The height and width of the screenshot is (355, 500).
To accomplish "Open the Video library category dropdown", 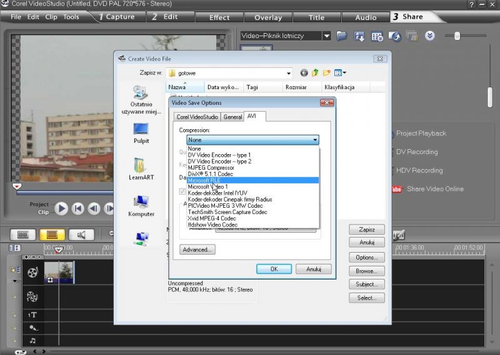I will (x=326, y=36).
